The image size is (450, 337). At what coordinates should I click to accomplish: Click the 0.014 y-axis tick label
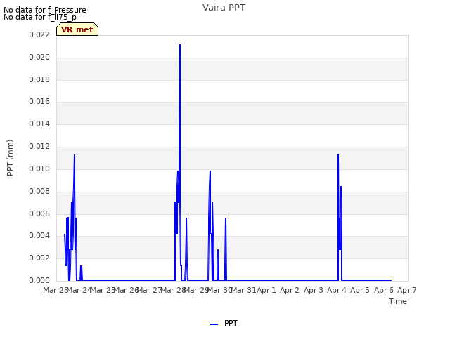pos(39,124)
